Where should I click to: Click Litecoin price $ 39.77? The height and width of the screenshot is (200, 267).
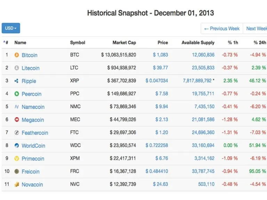pos(160,68)
